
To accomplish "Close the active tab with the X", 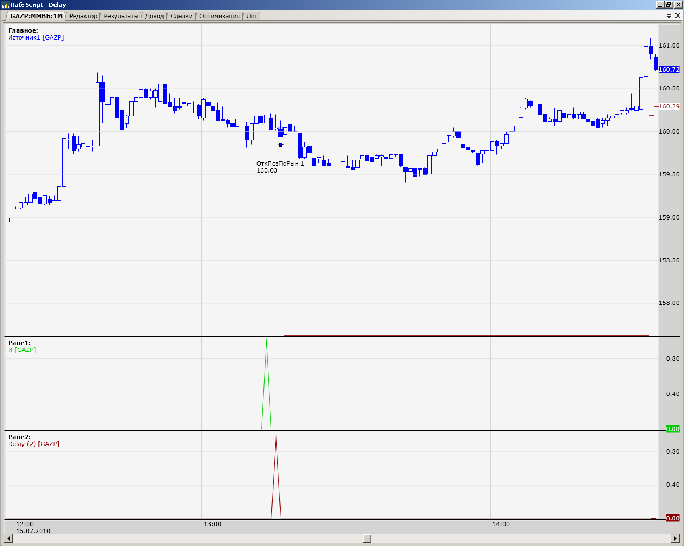I will (678, 16).
